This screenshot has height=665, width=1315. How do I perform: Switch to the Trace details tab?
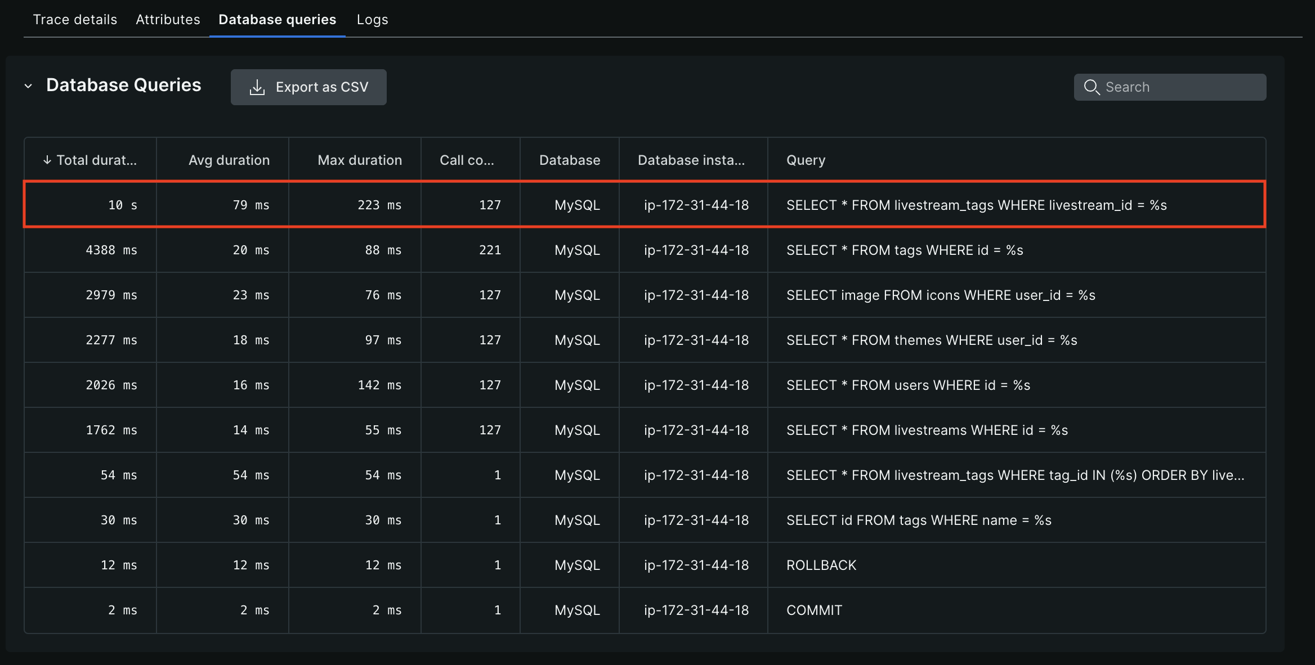(75, 20)
